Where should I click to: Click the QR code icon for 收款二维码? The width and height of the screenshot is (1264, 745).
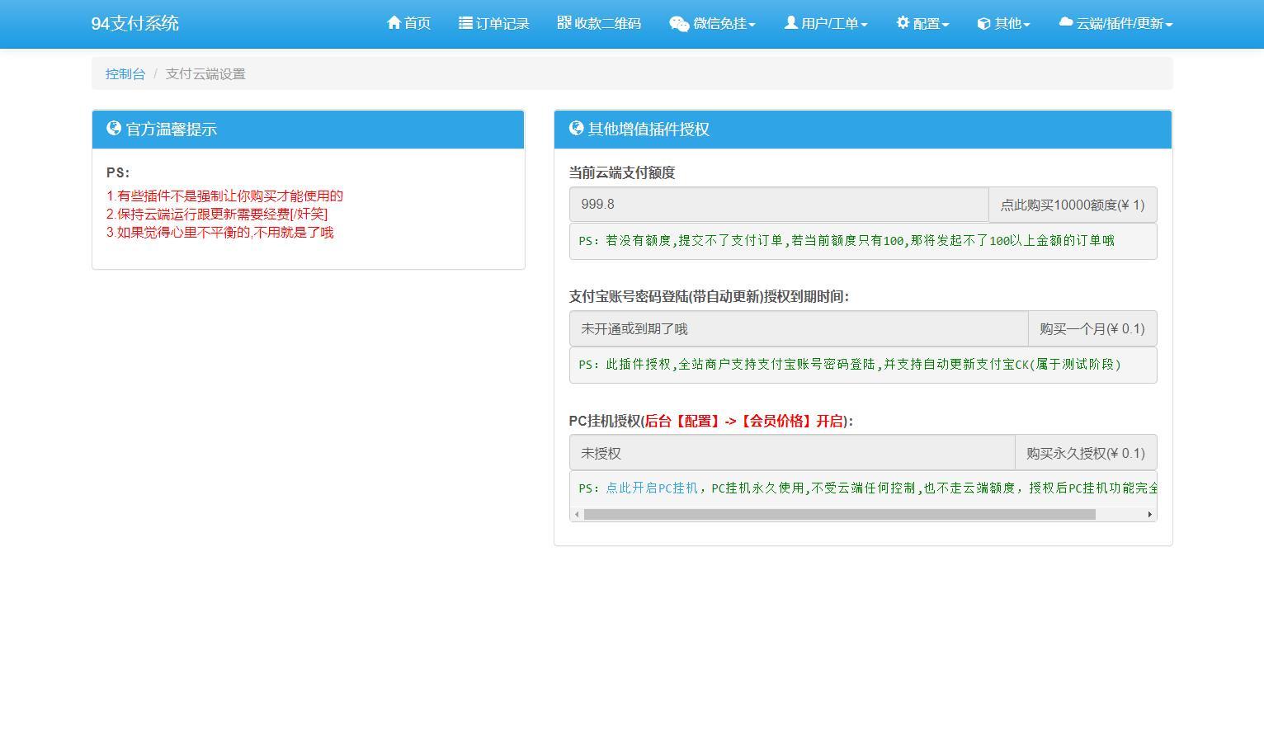(563, 23)
